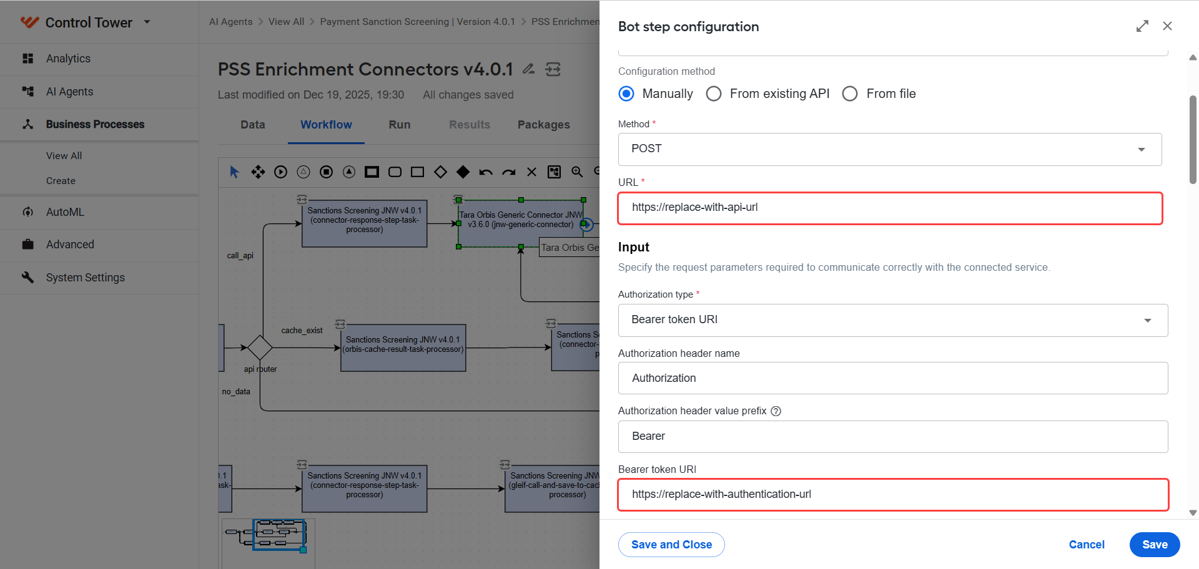Open the Control Tower dropdown arrow
Screen dimensions: 1199x569
click(x=147, y=22)
